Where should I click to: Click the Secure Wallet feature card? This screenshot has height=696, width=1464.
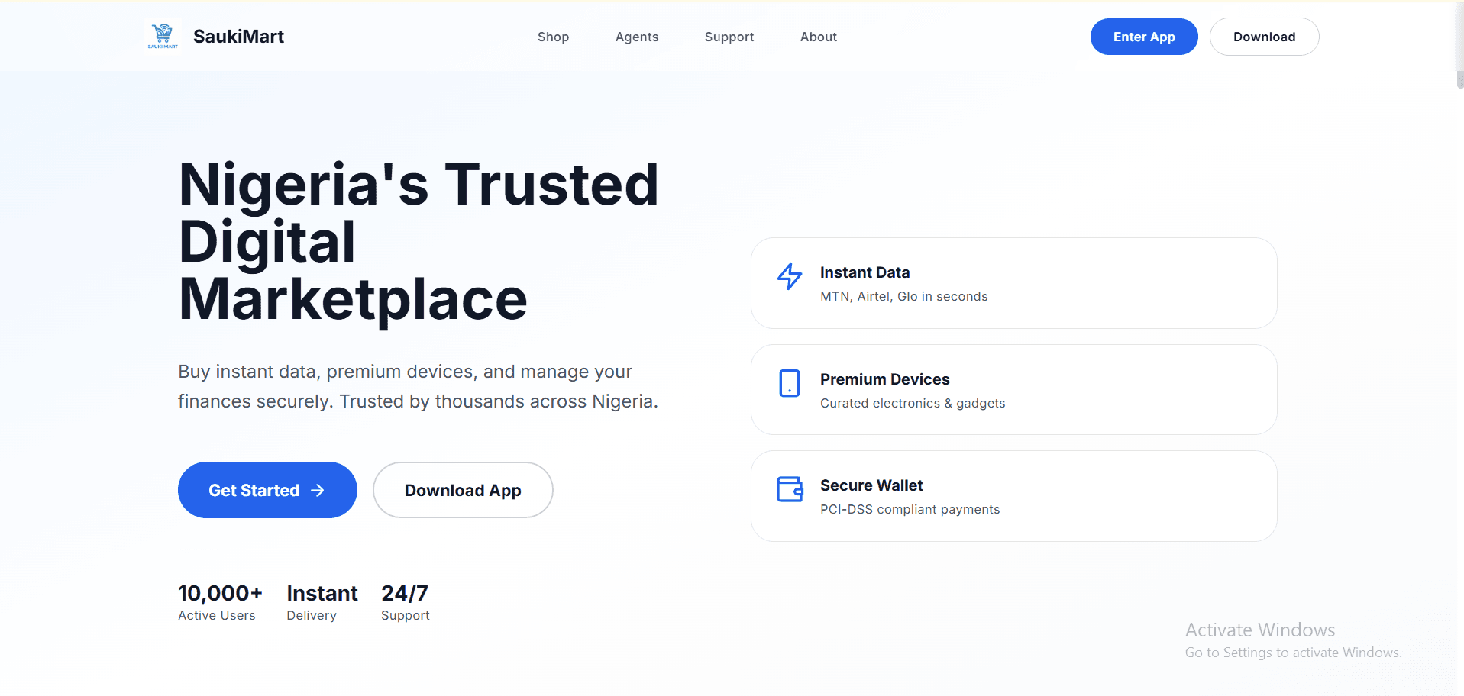(1013, 495)
